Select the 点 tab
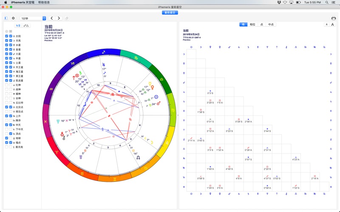The width and height of the screenshot is (340, 212). [262, 25]
